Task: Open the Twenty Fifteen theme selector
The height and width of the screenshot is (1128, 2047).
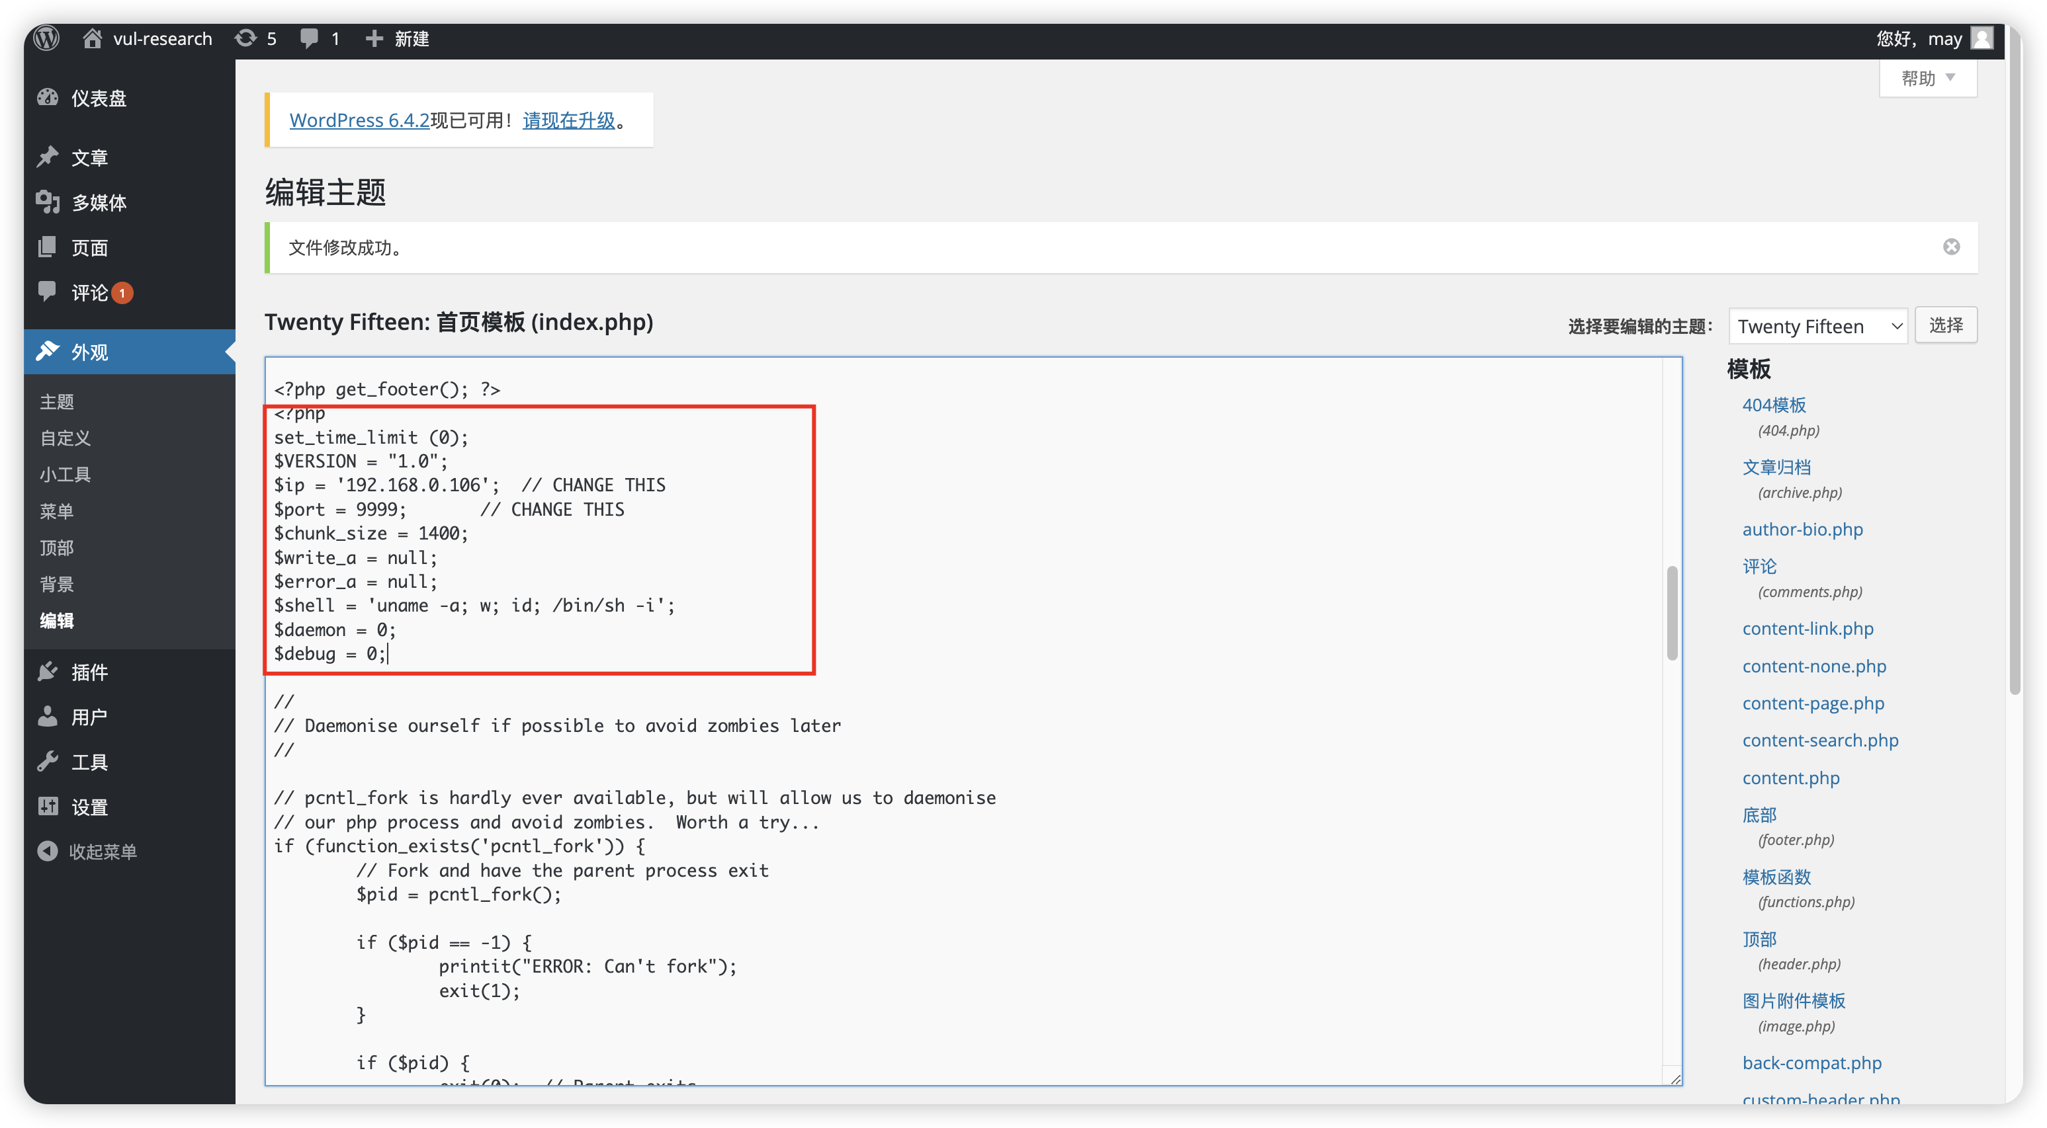Action: [1818, 326]
